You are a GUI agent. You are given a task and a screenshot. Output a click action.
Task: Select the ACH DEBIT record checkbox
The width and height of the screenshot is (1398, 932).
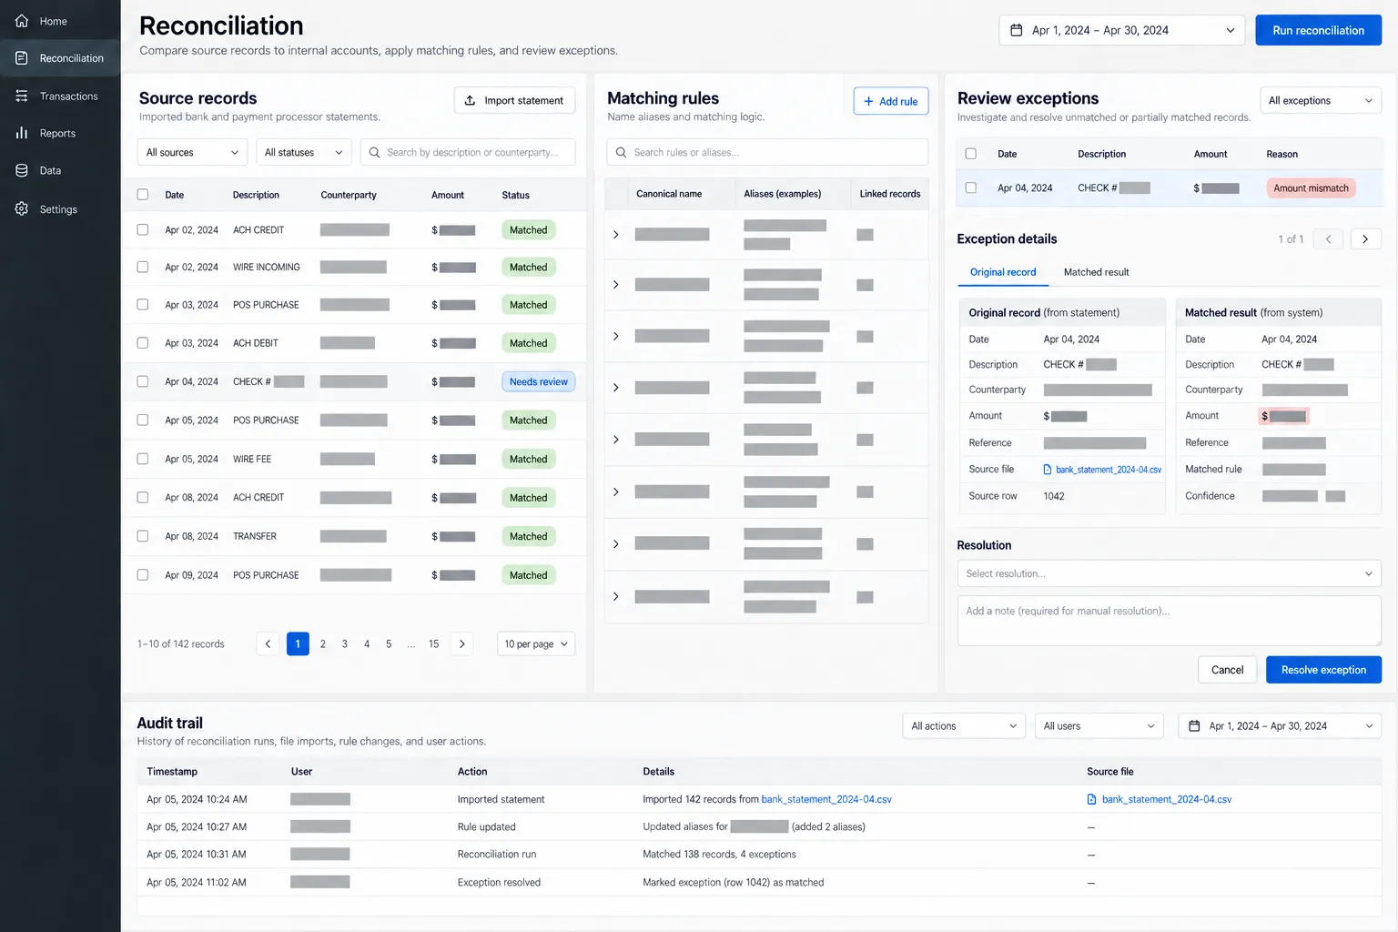[x=143, y=343]
